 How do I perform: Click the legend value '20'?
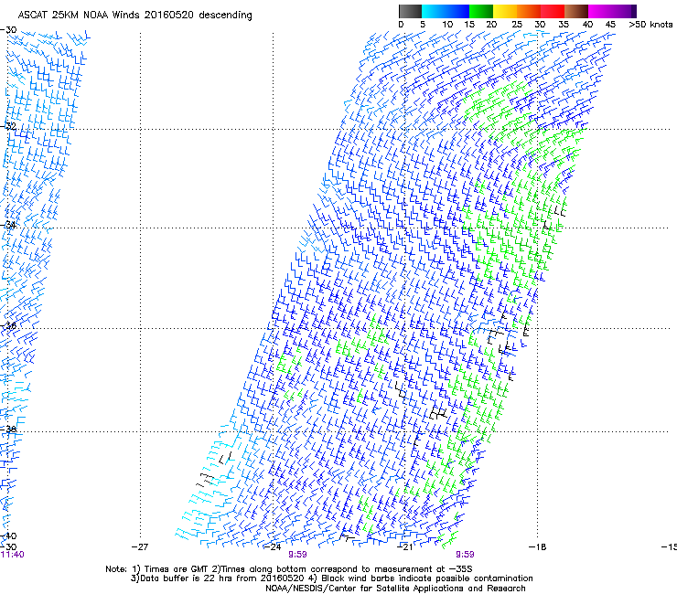coord(491,25)
